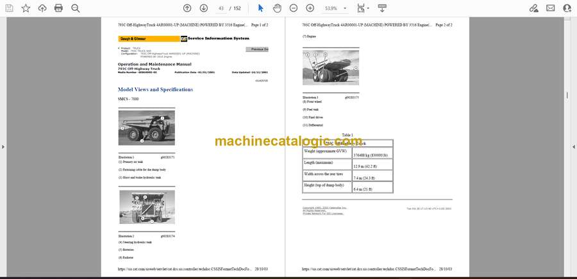The image size is (577, 279).
Task: Activate the hand pan tool
Action: 277,8
